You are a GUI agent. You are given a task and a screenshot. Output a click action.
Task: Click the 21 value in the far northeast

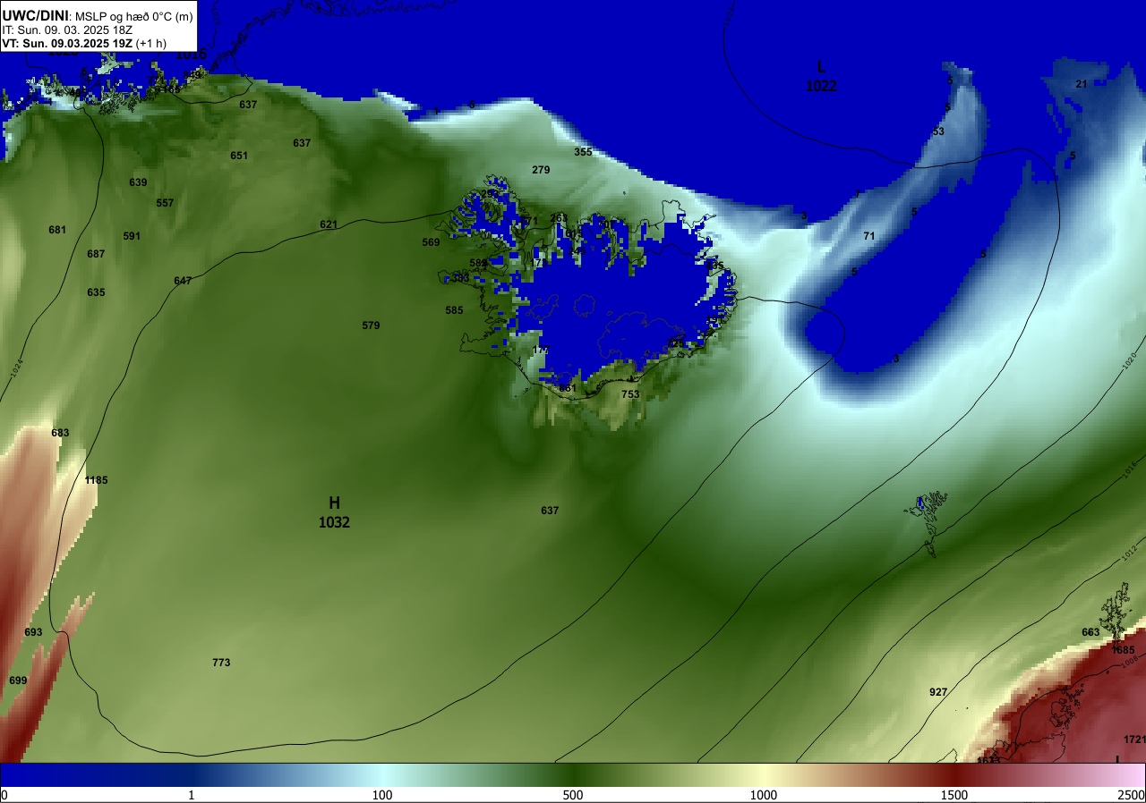click(x=1081, y=84)
